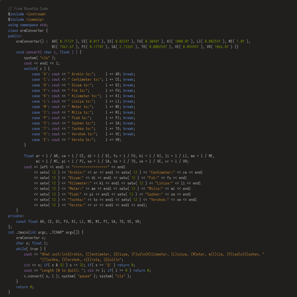
Task: Click the "public:" access specifier
Action: pos(15,36)
